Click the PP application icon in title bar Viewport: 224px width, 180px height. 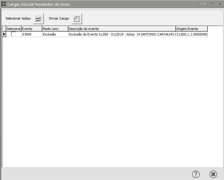(4, 4)
